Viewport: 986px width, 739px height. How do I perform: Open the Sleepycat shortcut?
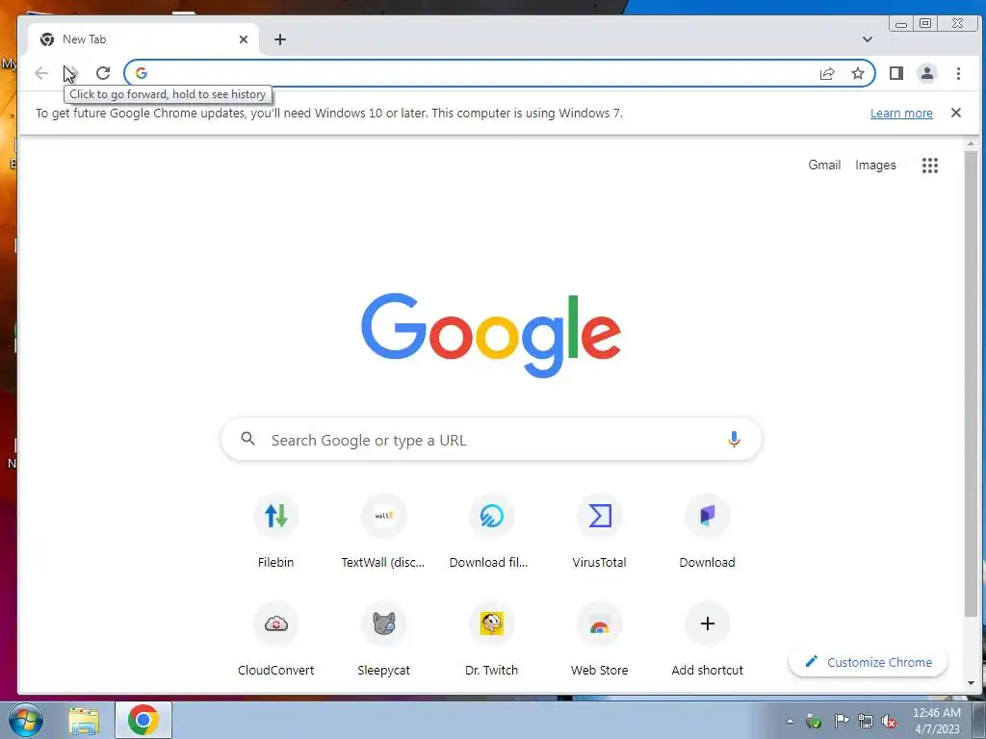pos(383,640)
